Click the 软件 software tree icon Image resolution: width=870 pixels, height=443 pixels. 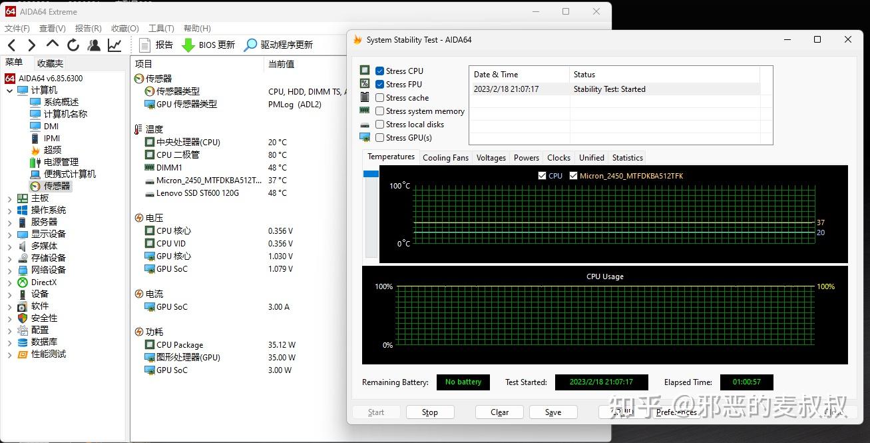pyautogui.click(x=23, y=306)
